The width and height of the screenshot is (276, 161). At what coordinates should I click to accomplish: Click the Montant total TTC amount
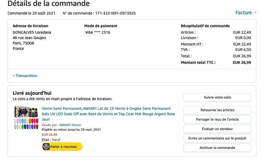pyautogui.click(x=242, y=62)
